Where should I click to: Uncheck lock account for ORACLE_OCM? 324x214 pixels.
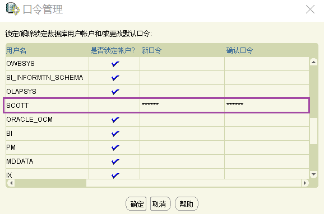pos(115,120)
